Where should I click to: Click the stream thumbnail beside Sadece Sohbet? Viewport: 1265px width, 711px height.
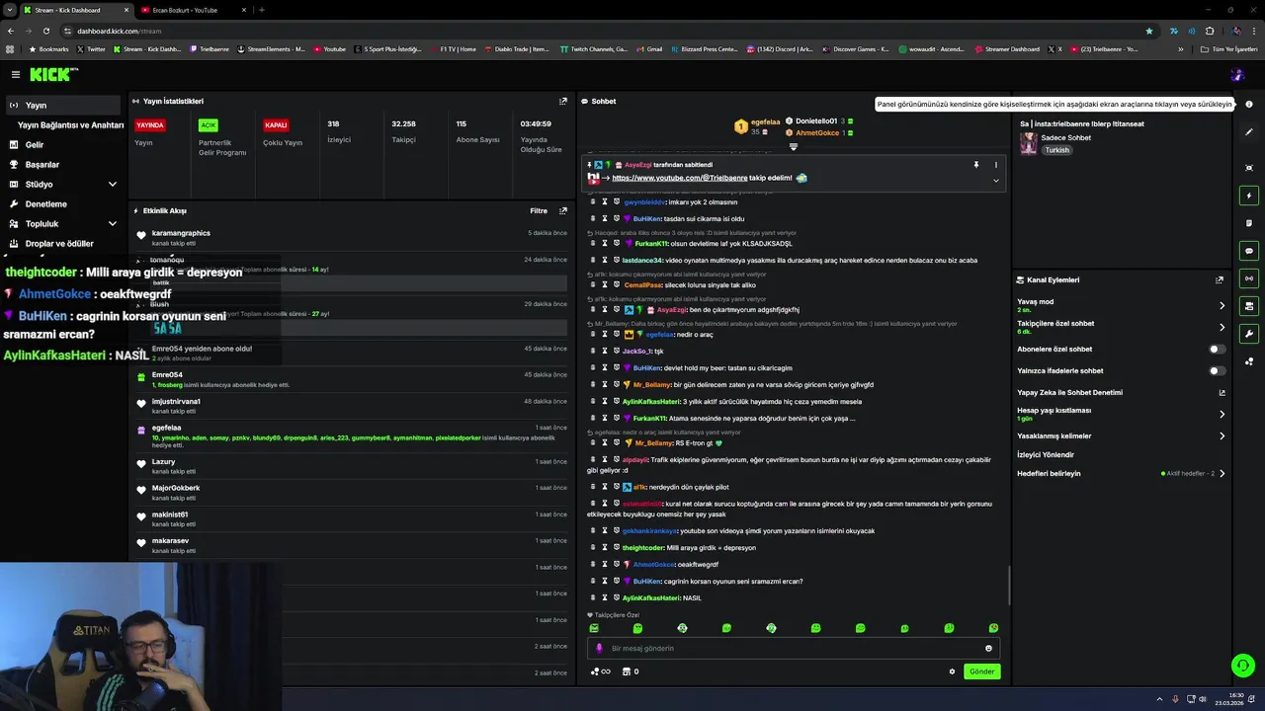tap(1029, 144)
